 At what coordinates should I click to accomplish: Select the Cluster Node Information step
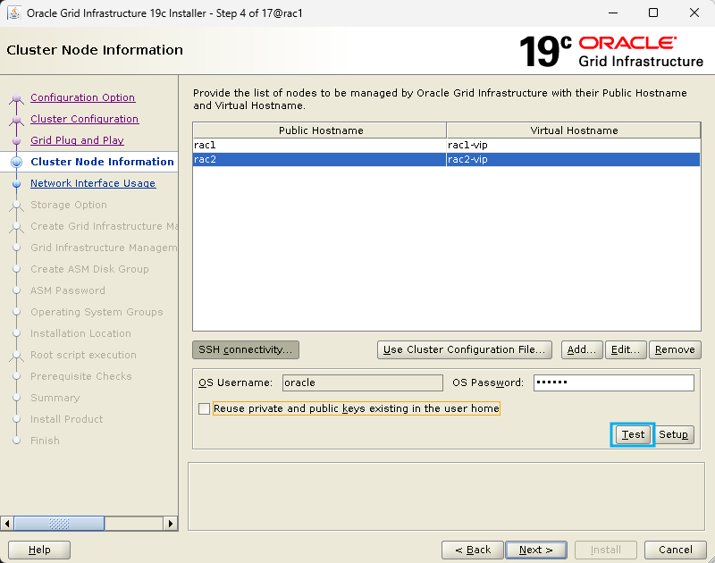tap(102, 162)
